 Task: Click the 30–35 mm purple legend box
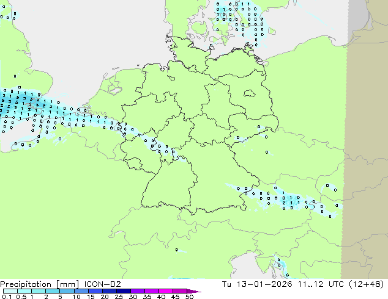(x=137, y=291)
